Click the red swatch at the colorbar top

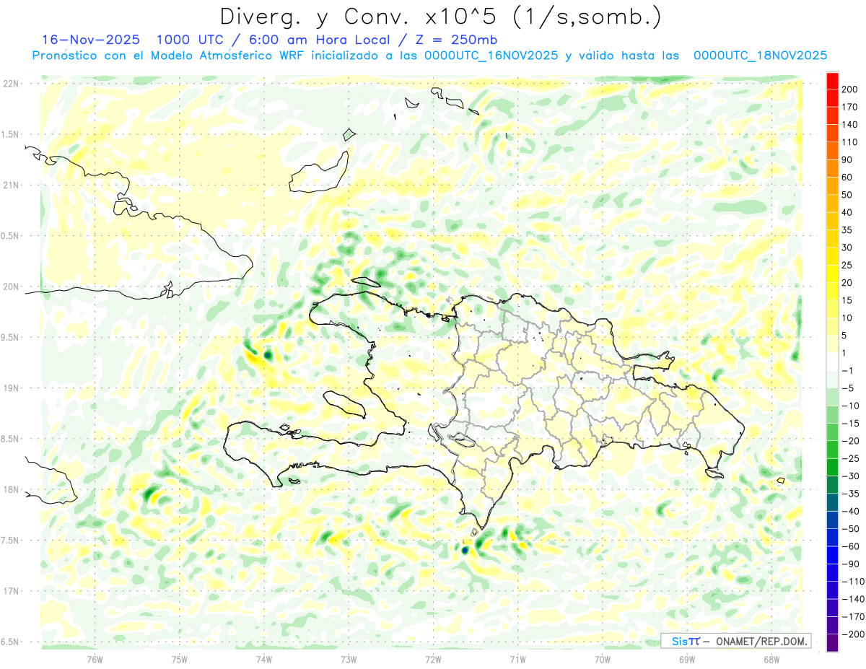(x=832, y=80)
